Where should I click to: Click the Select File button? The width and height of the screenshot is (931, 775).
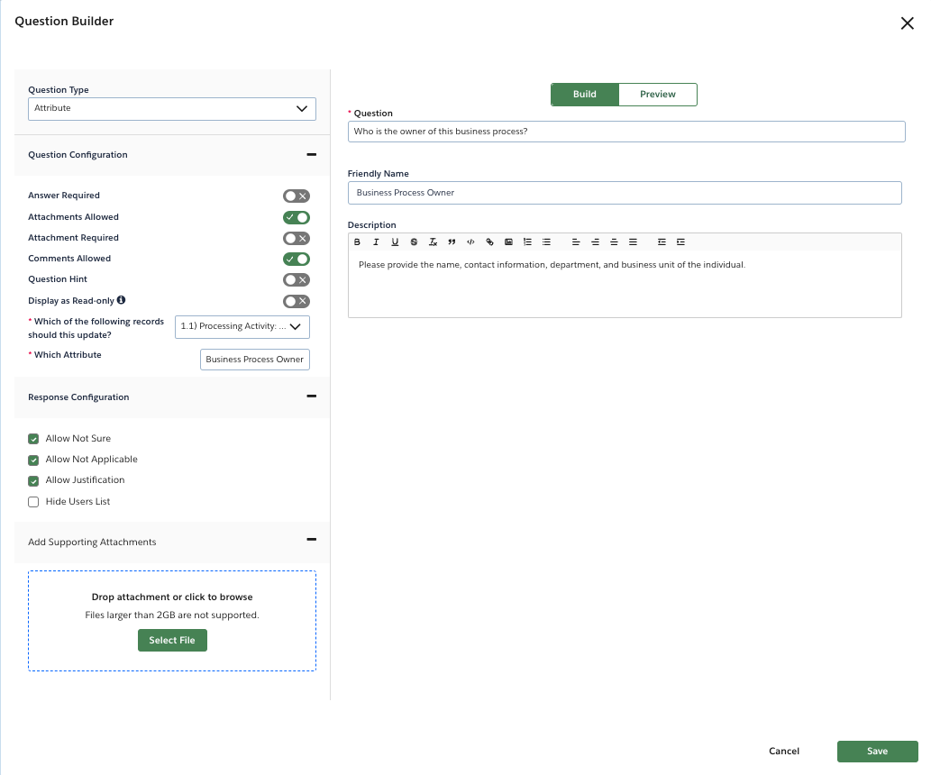(172, 640)
